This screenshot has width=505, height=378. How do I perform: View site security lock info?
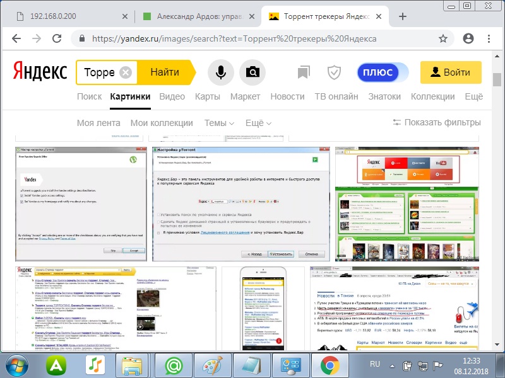tap(82, 38)
